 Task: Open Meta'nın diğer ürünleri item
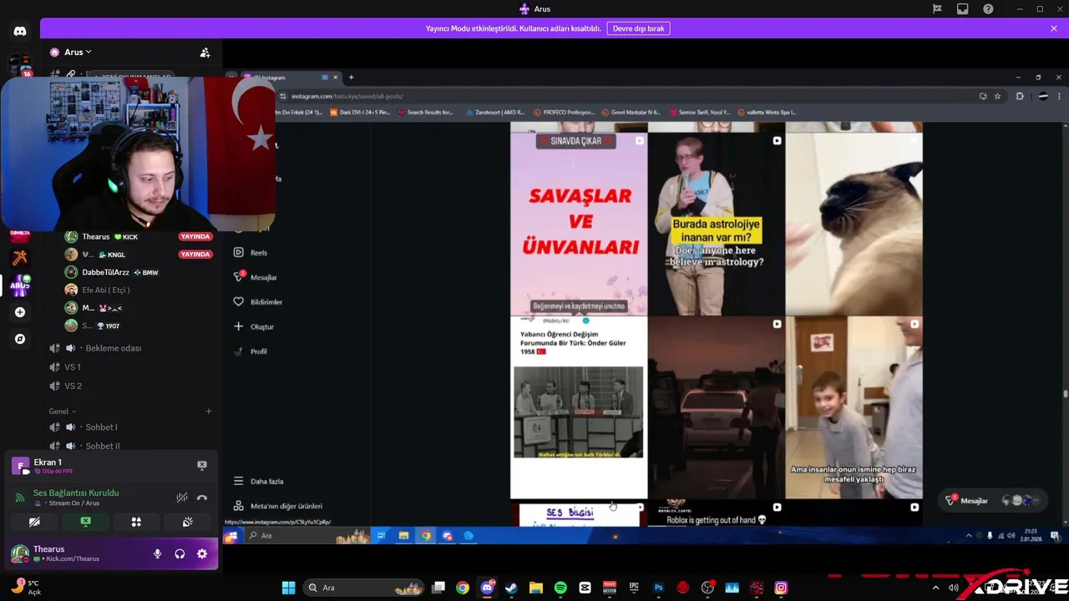(x=278, y=506)
